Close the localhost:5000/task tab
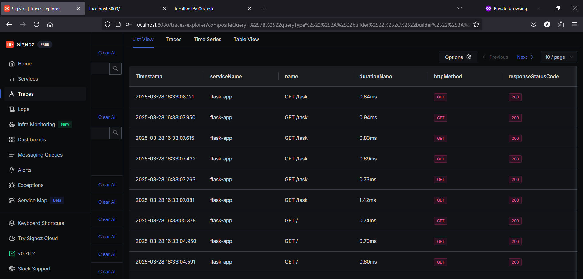583x279 pixels. (250, 9)
